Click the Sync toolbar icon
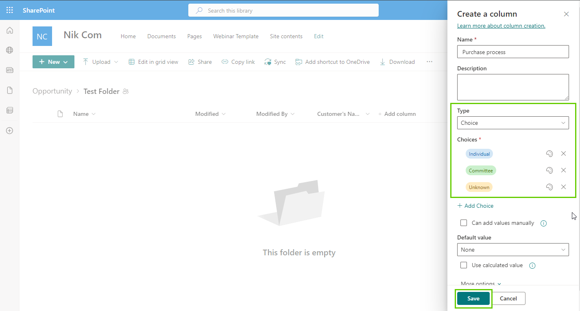The image size is (580, 311). pyautogui.click(x=268, y=62)
